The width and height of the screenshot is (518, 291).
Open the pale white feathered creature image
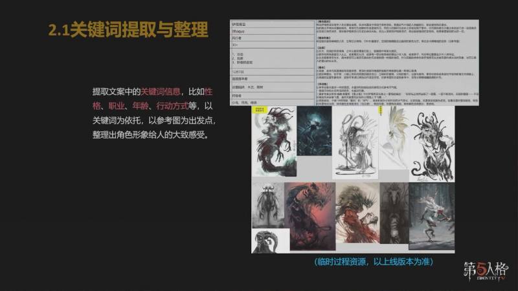pyautogui.click(x=394, y=138)
